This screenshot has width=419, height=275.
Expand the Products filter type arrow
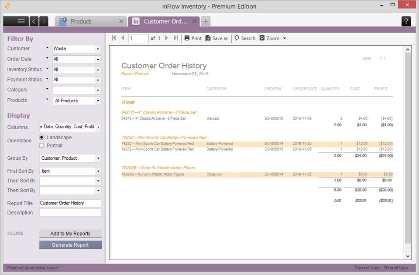click(x=47, y=99)
